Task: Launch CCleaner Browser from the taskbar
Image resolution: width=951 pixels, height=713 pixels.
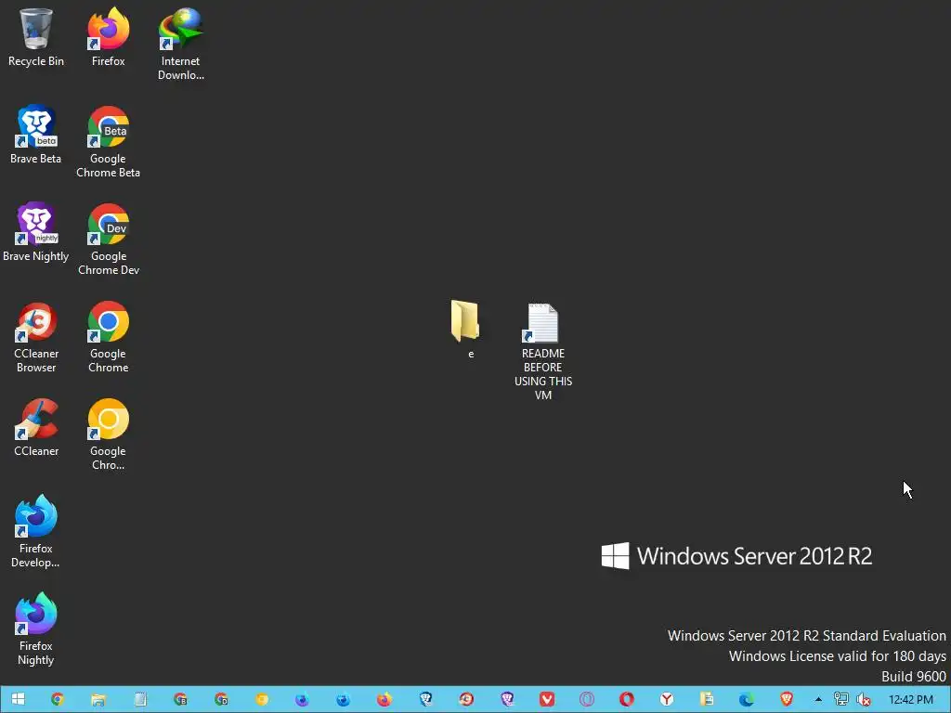Action: click(466, 700)
